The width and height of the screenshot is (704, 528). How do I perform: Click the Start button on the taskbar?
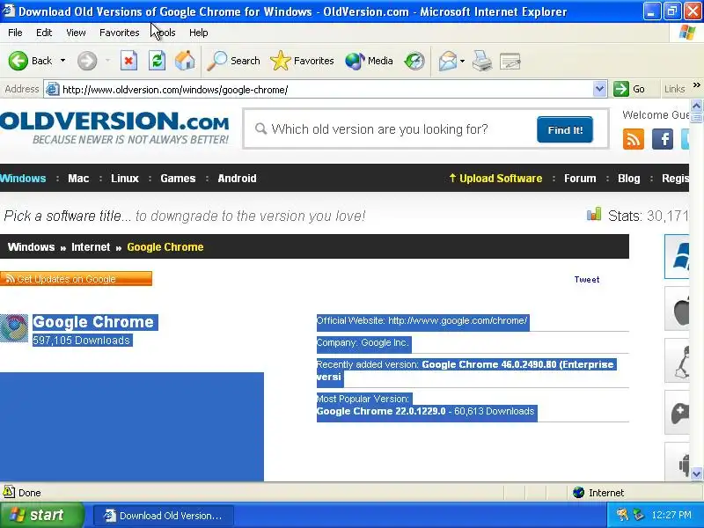pyautogui.click(x=41, y=515)
